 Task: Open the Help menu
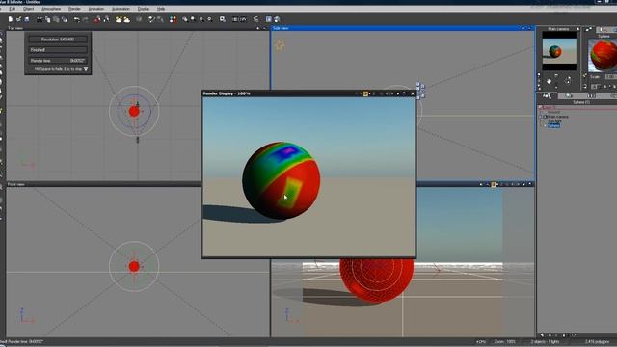[161, 9]
